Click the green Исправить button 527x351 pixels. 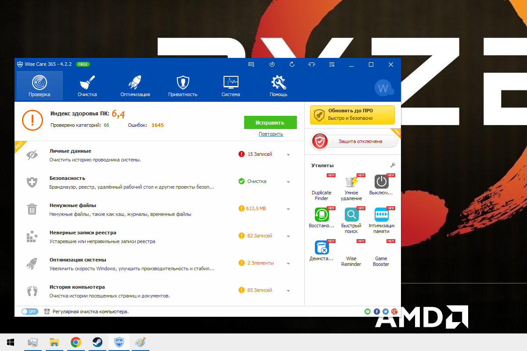pyautogui.click(x=271, y=122)
